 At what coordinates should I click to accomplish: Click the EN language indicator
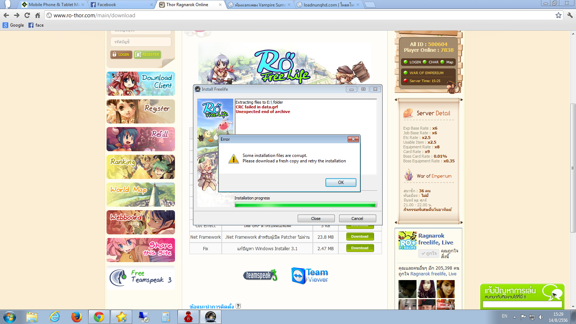pyautogui.click(x=504, y=316)
